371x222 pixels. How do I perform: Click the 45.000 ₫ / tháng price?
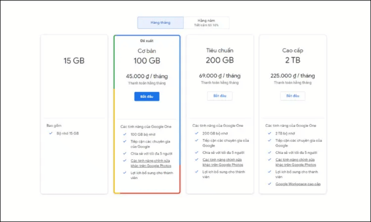pos(147,76)
